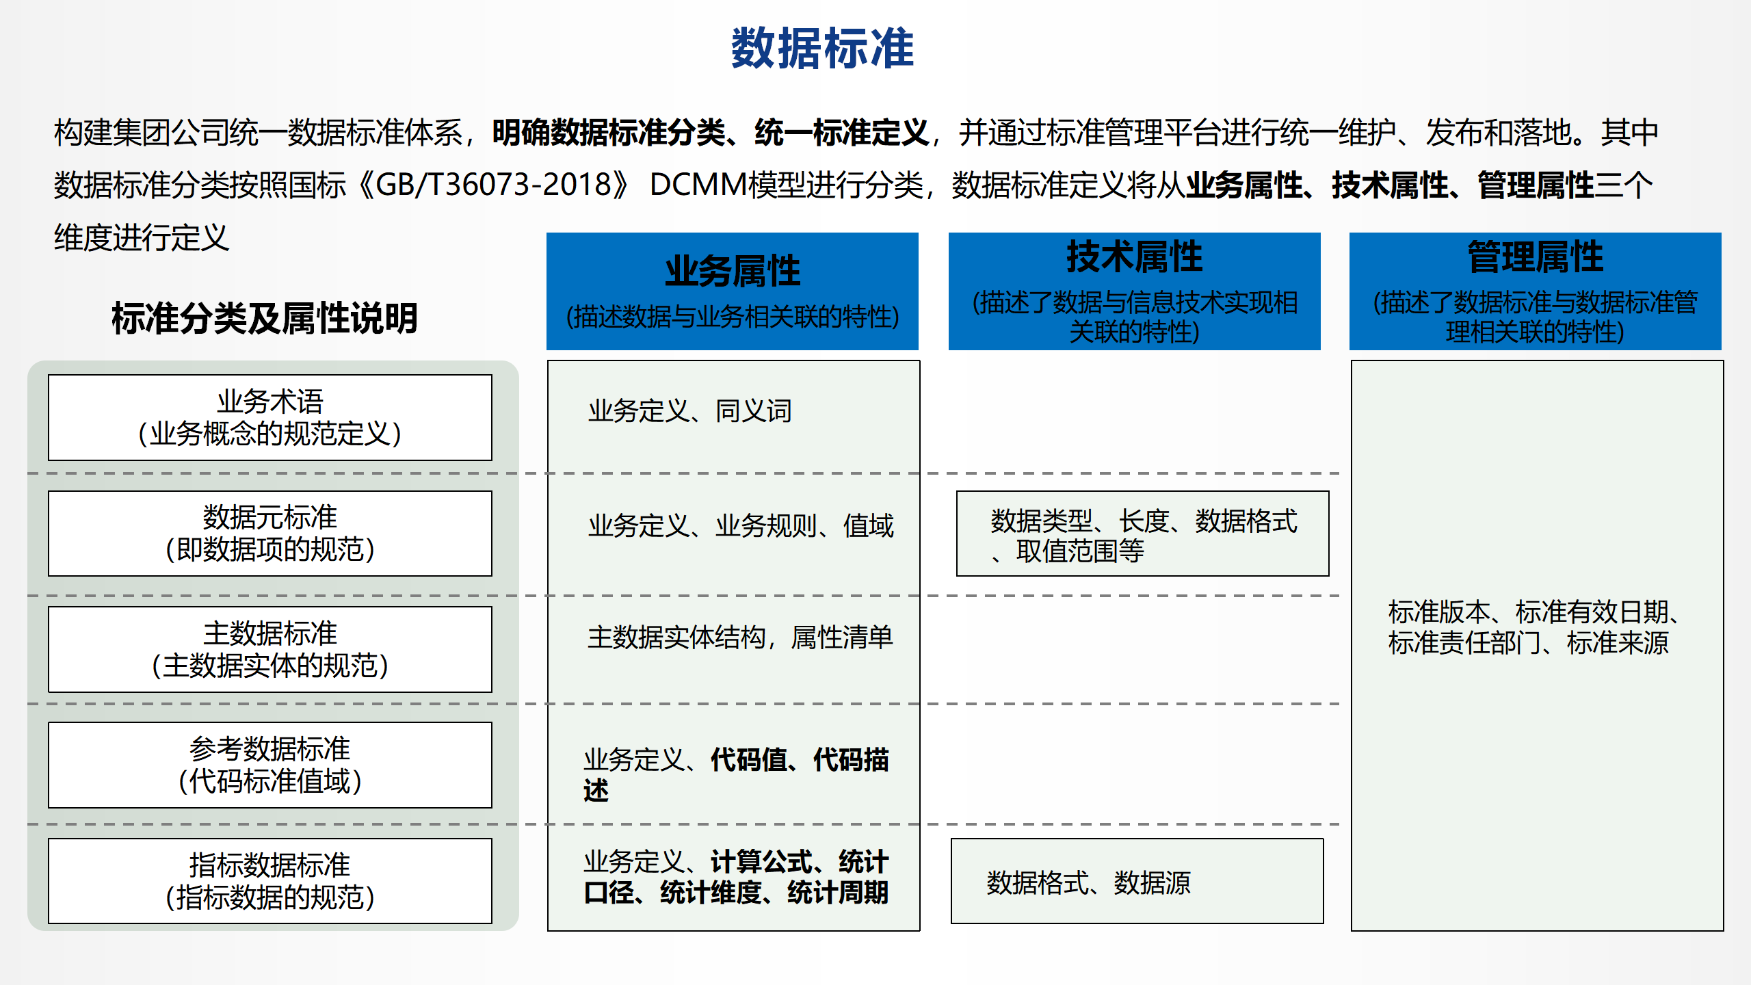
Task: Select the 数据格式、数据源 box
Action: point(1137,881)
